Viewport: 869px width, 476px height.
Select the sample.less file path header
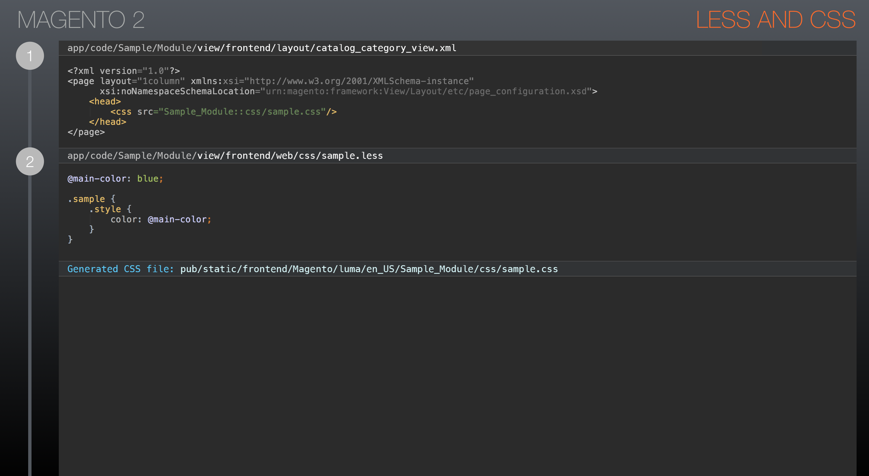click(x=225, y=155)
